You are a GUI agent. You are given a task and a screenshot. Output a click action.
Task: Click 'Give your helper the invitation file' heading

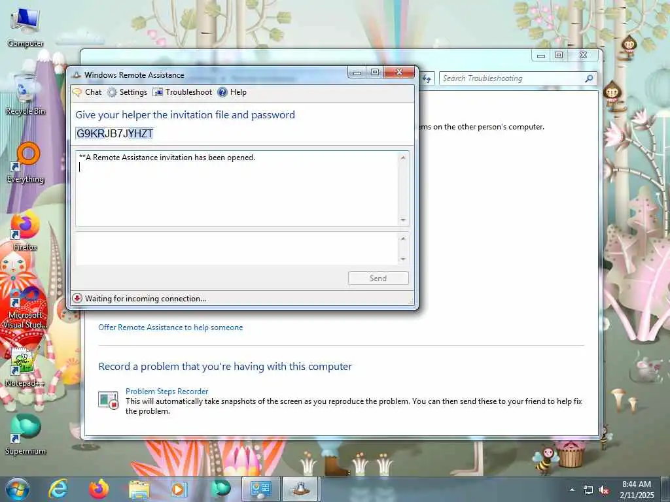tap(185, 115)
